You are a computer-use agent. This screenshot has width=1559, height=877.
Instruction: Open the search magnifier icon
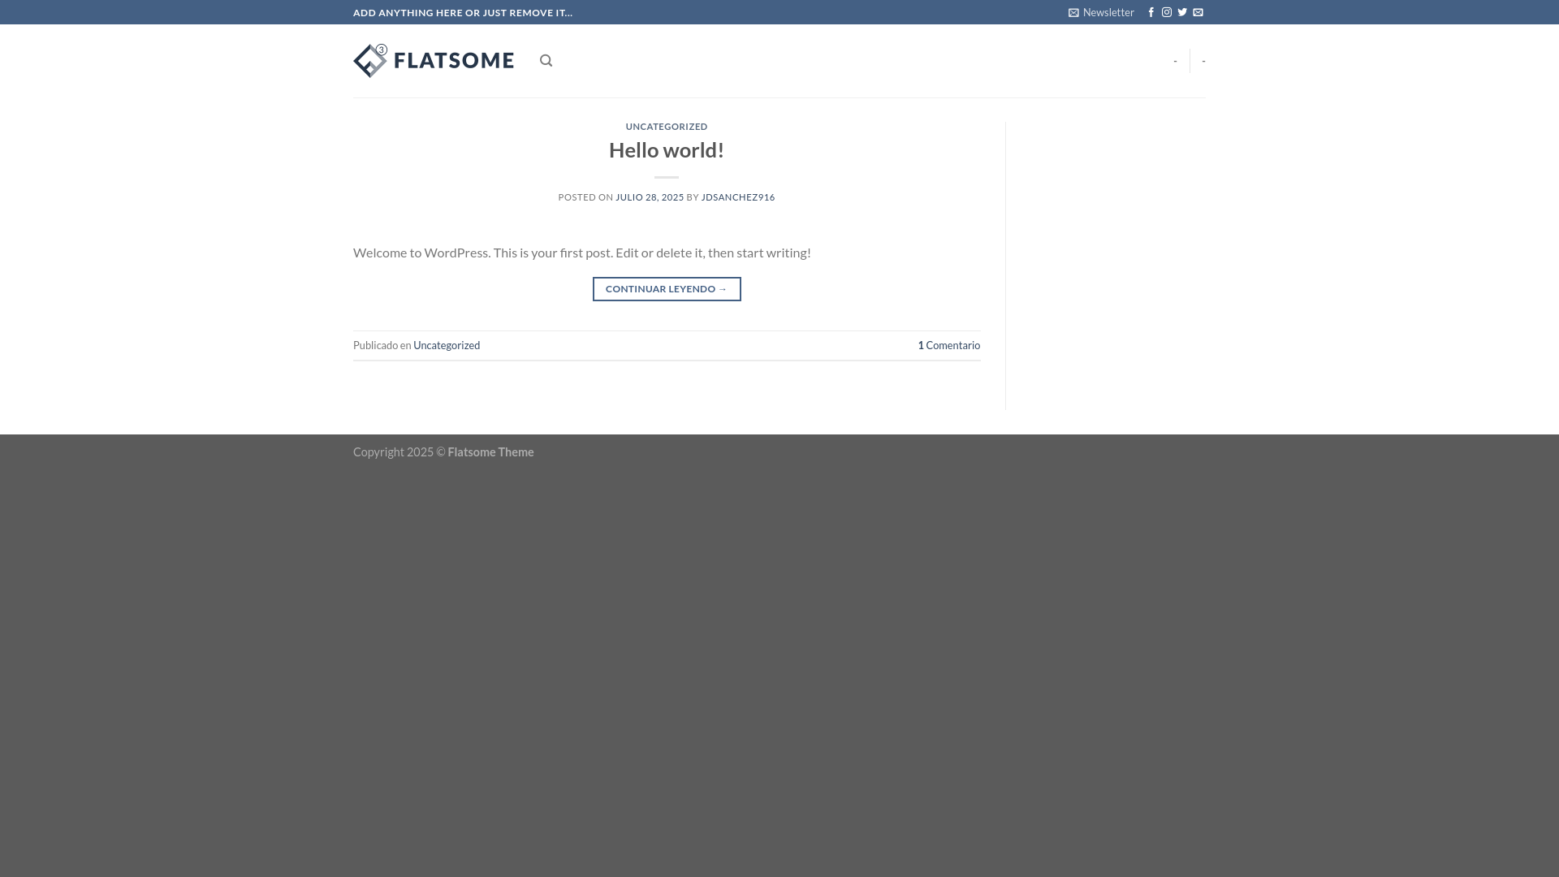tap(546, 61)
